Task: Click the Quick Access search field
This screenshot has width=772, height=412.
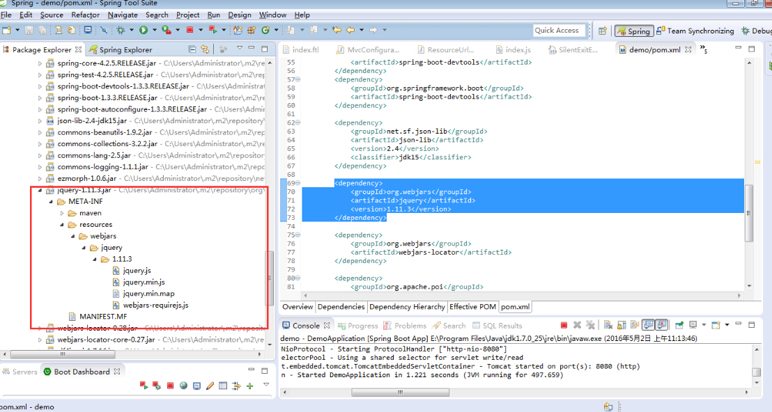Action: click(x=559, y=31)
